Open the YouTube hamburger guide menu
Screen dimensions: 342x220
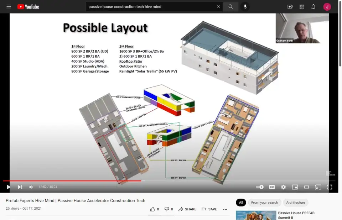click(x=9, y=7)
